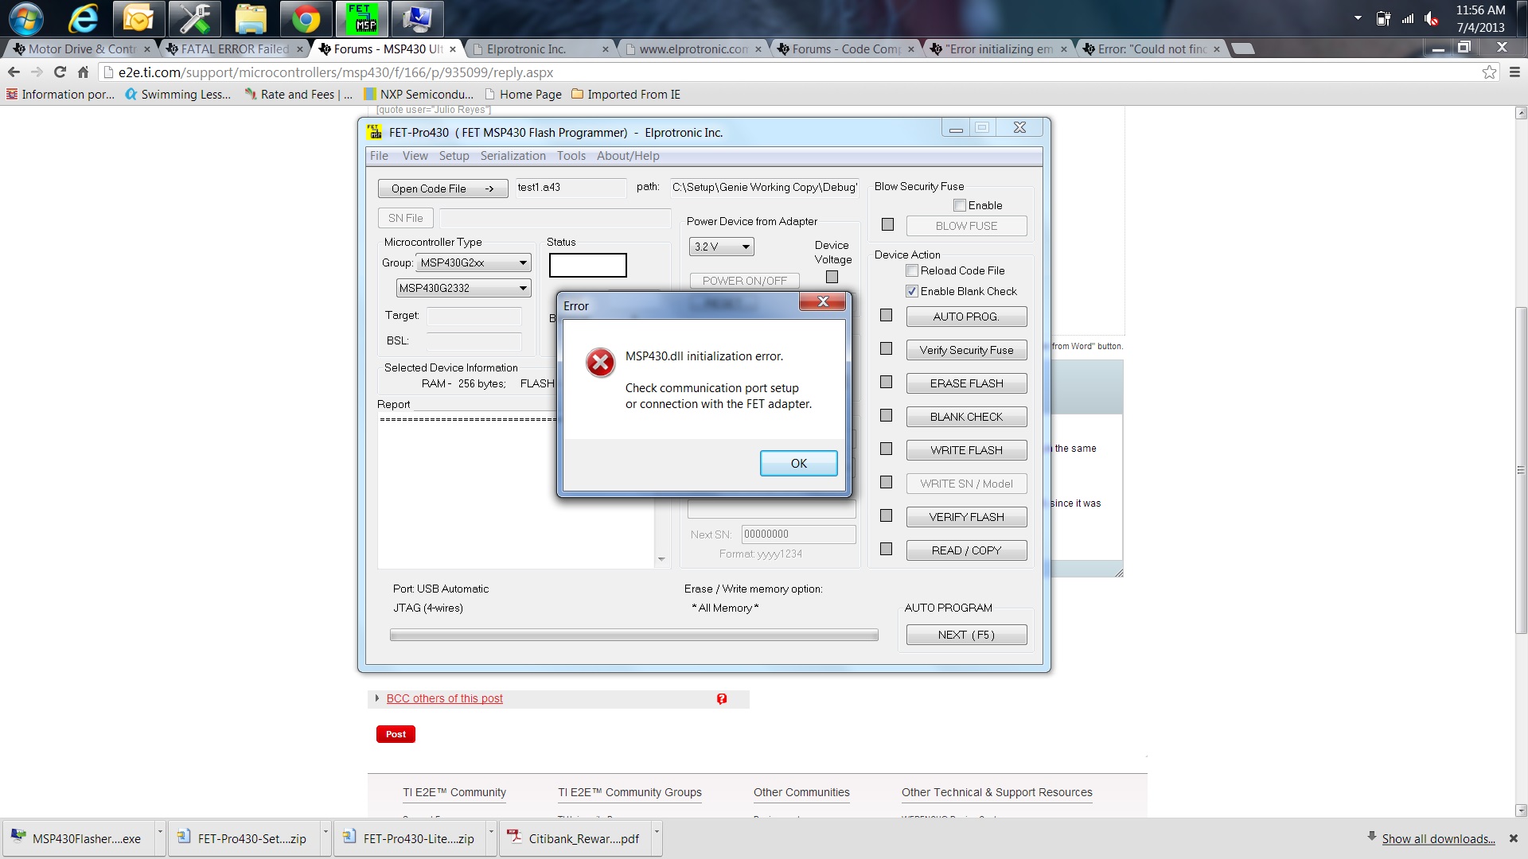Open the MSP430G2332 device dropdown

point(463,288)
